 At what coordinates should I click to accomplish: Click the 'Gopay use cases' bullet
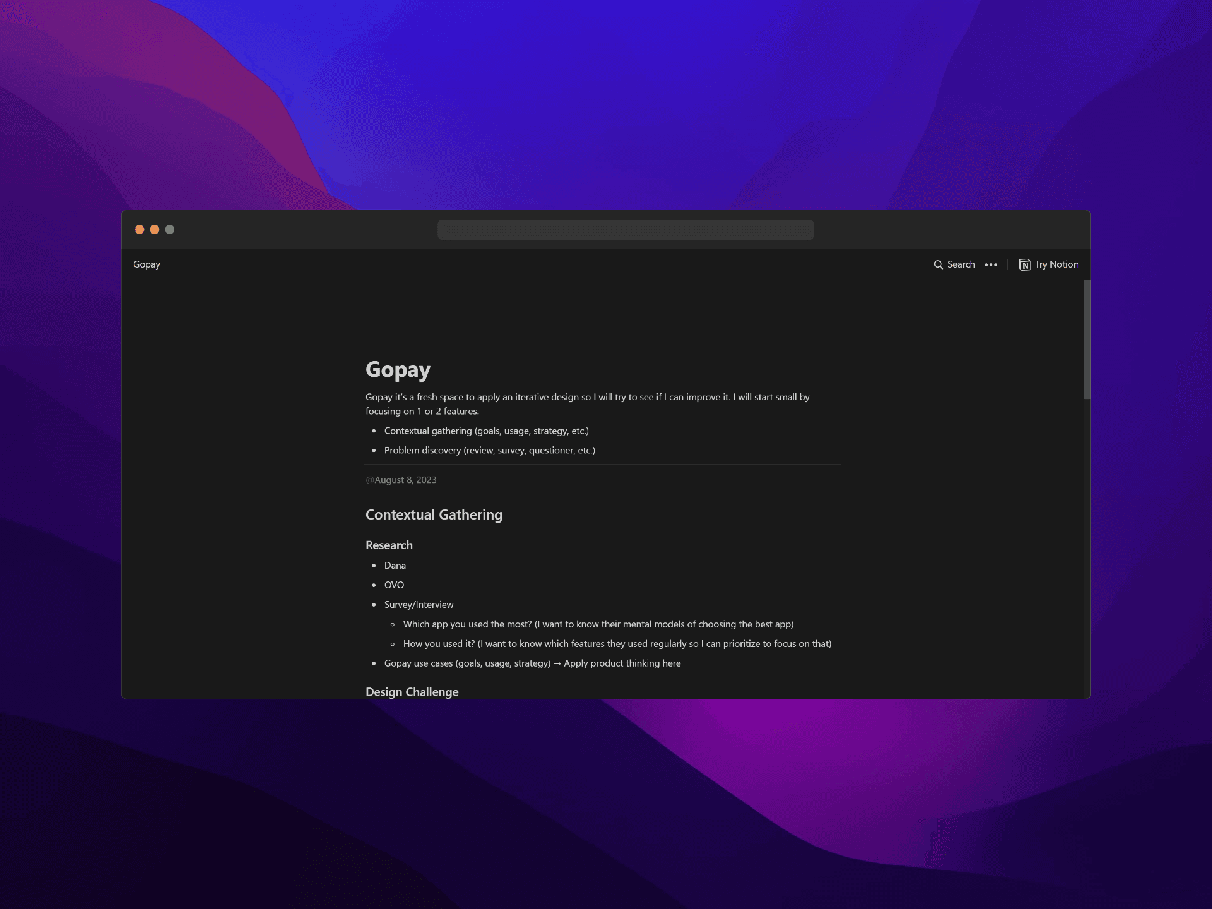(532, 663)
